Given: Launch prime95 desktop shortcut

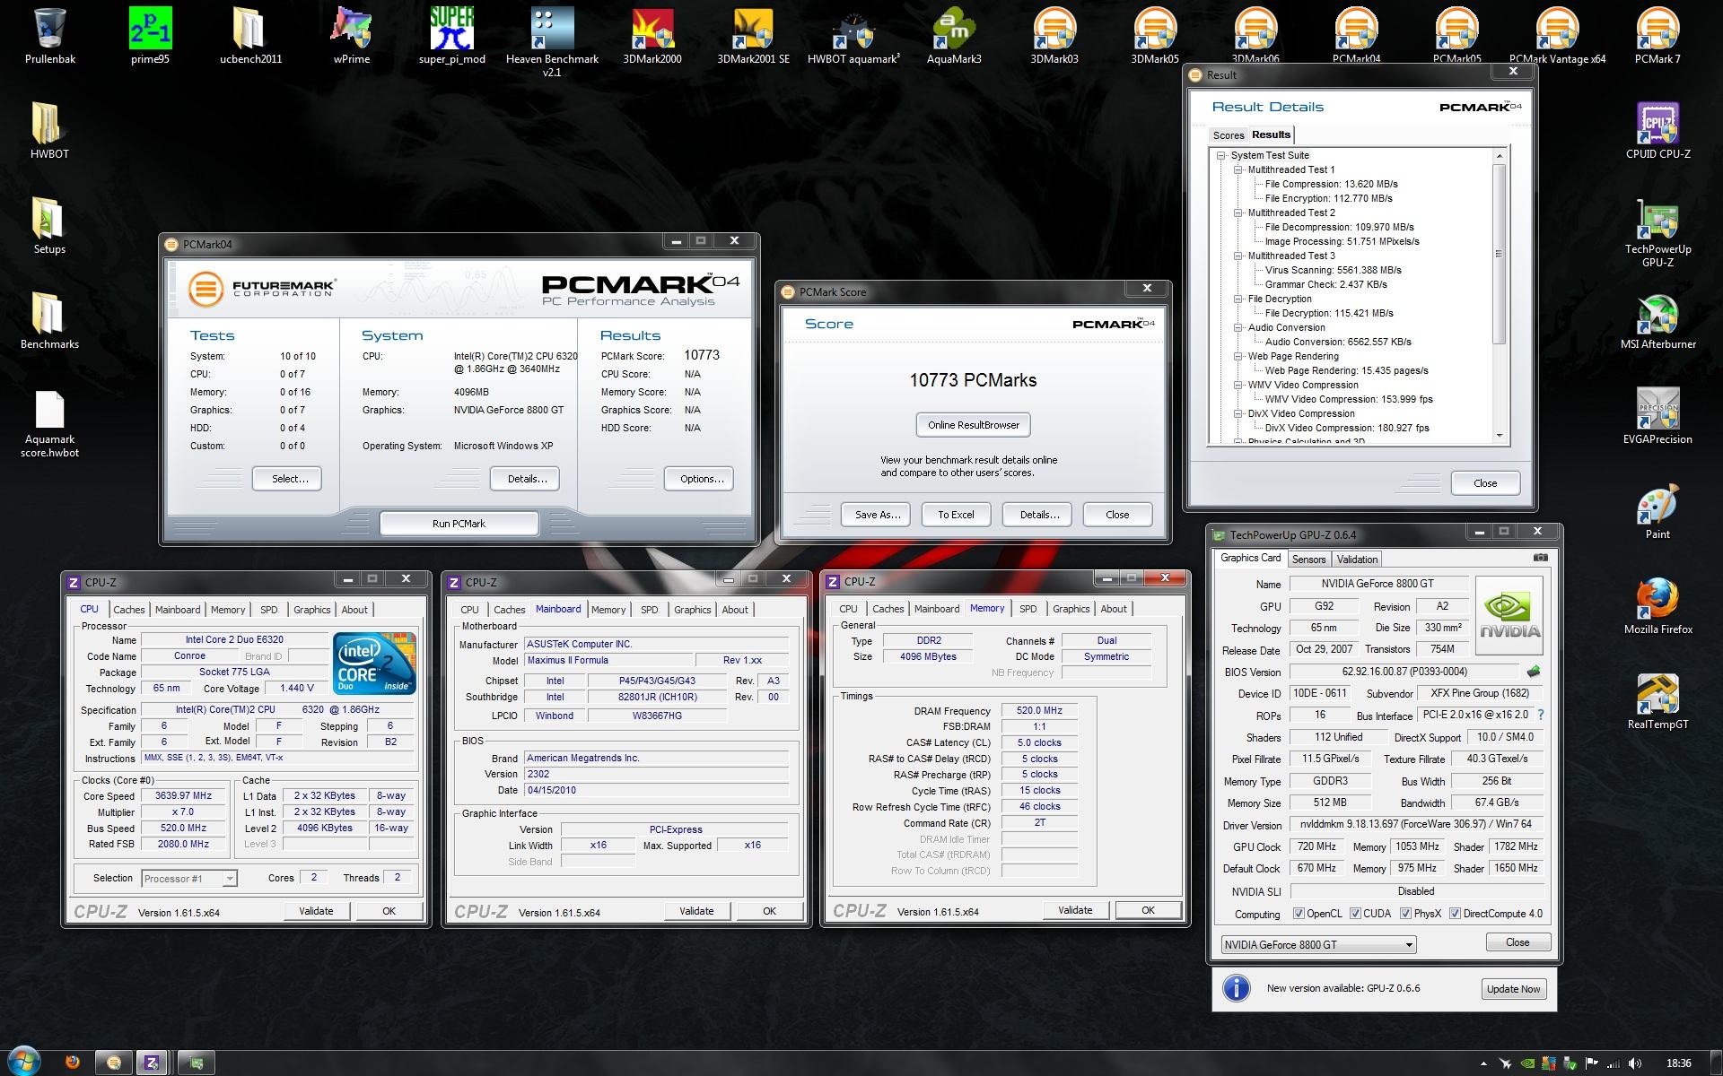Looking at the screenshot, I should [x=150, y=36].
